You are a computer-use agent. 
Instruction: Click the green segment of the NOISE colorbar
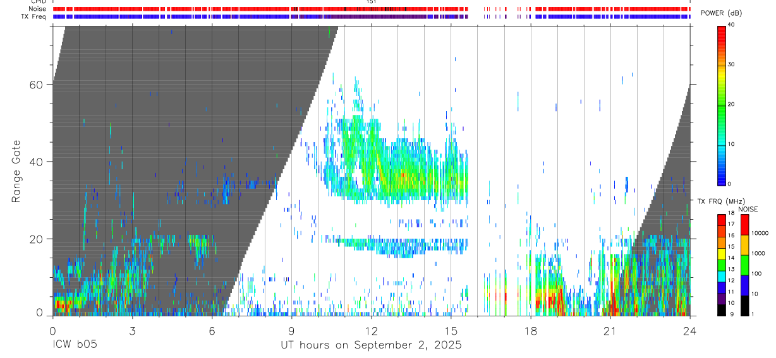pyautogui.click(x=744, y=265)
